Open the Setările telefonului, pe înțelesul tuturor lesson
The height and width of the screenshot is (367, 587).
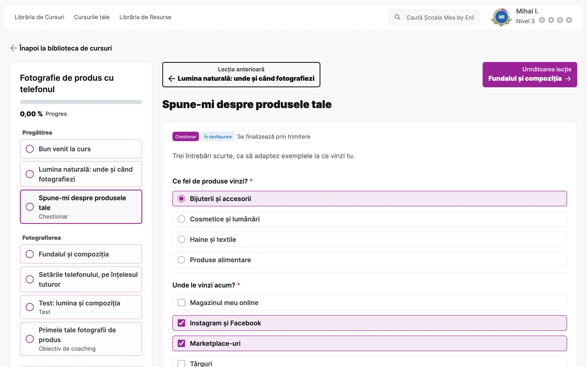point(81,279)
